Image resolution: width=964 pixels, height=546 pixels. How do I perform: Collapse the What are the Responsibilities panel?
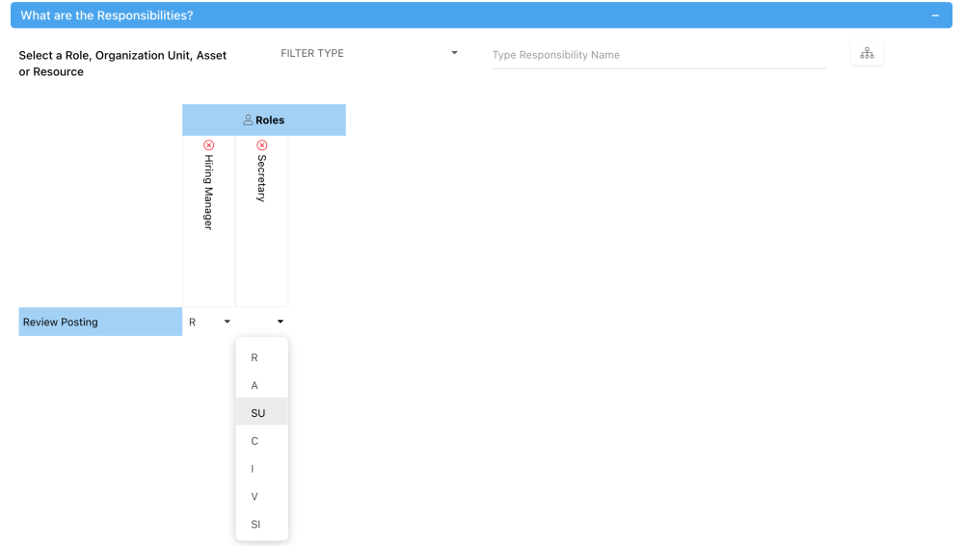pyautogui.click(x=935, y=15)
